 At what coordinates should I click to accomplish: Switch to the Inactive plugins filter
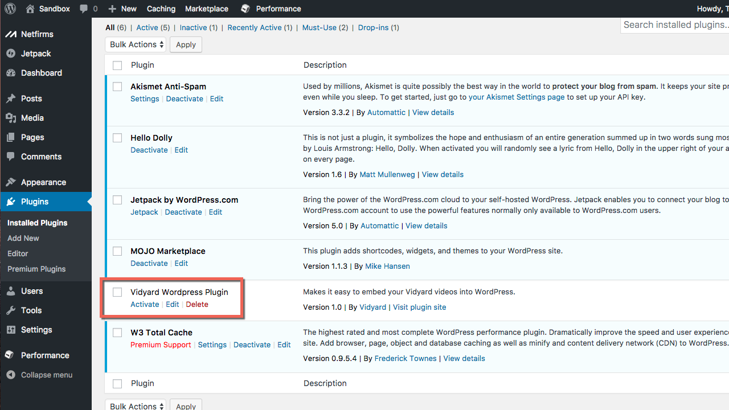pyautogui.click(x=193, y=27)
